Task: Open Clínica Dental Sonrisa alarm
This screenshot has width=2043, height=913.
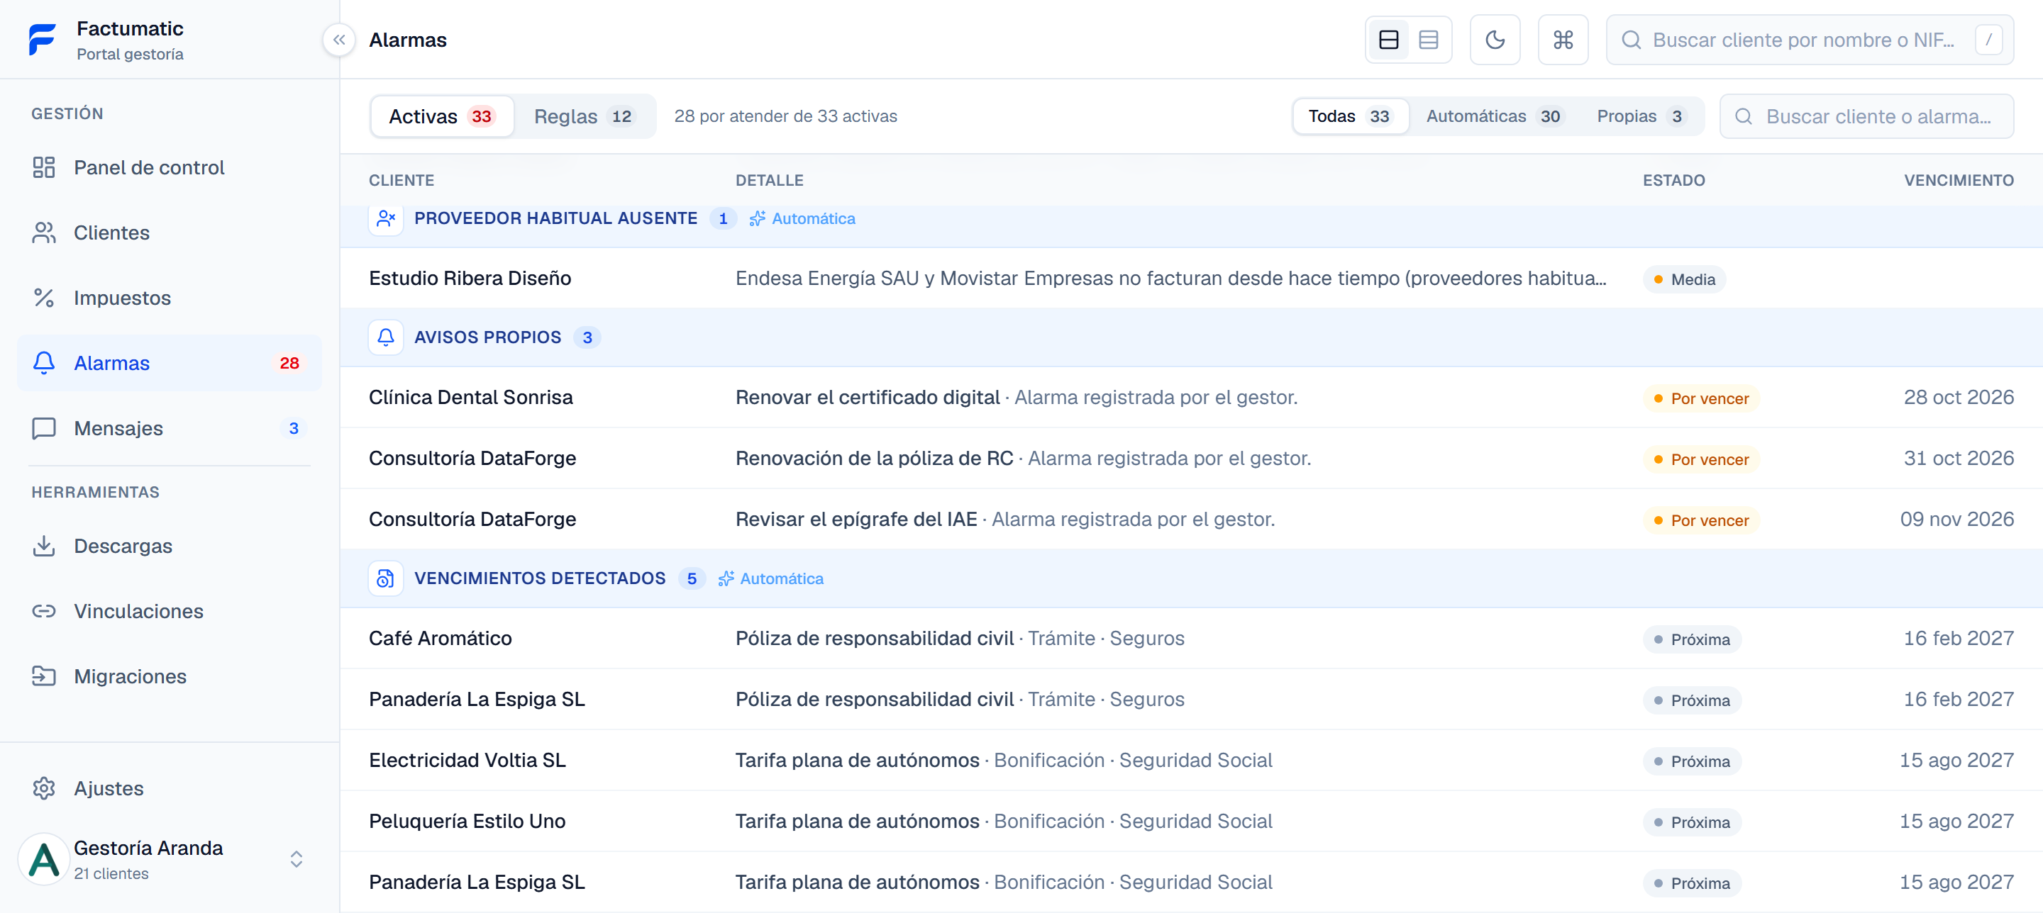Action: (x=1191, y=397)
